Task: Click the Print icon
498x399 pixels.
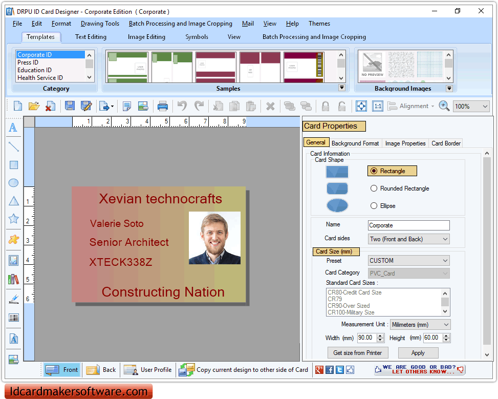Action: (x=162, y=106)
